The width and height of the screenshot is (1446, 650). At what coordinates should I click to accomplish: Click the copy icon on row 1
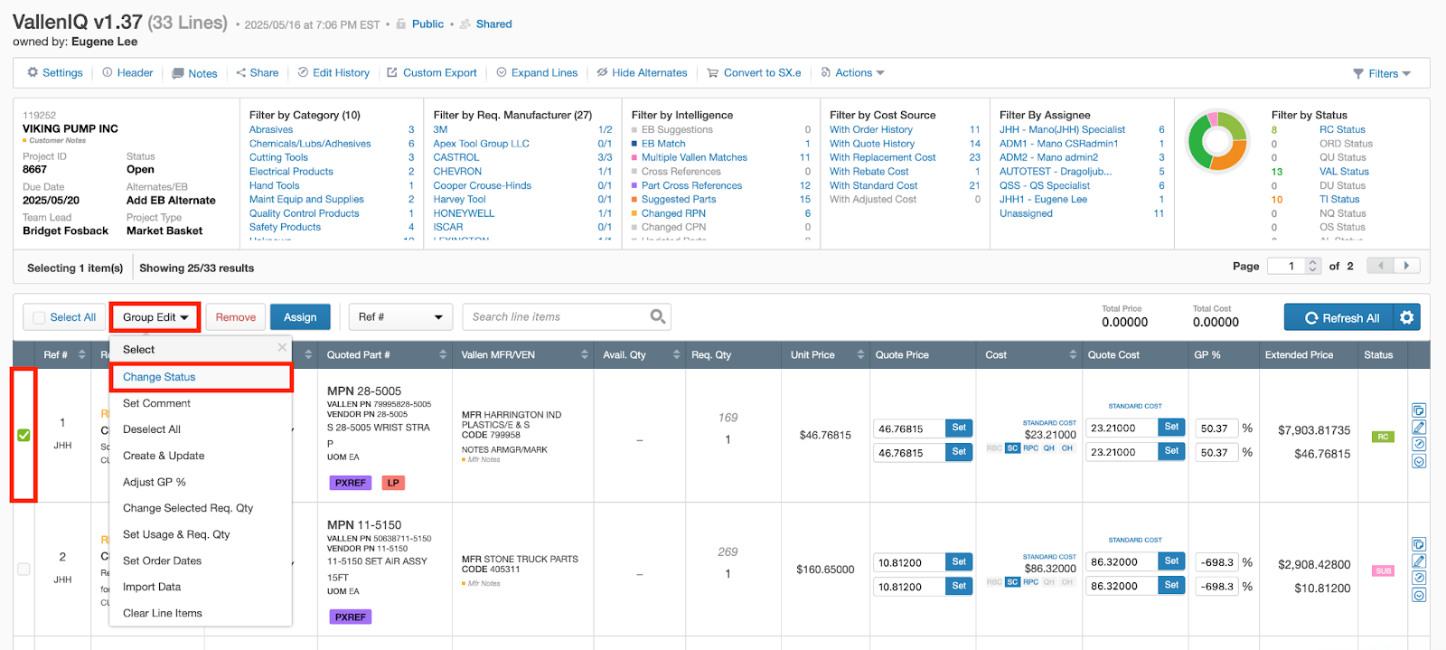(x=1418, y=410)
